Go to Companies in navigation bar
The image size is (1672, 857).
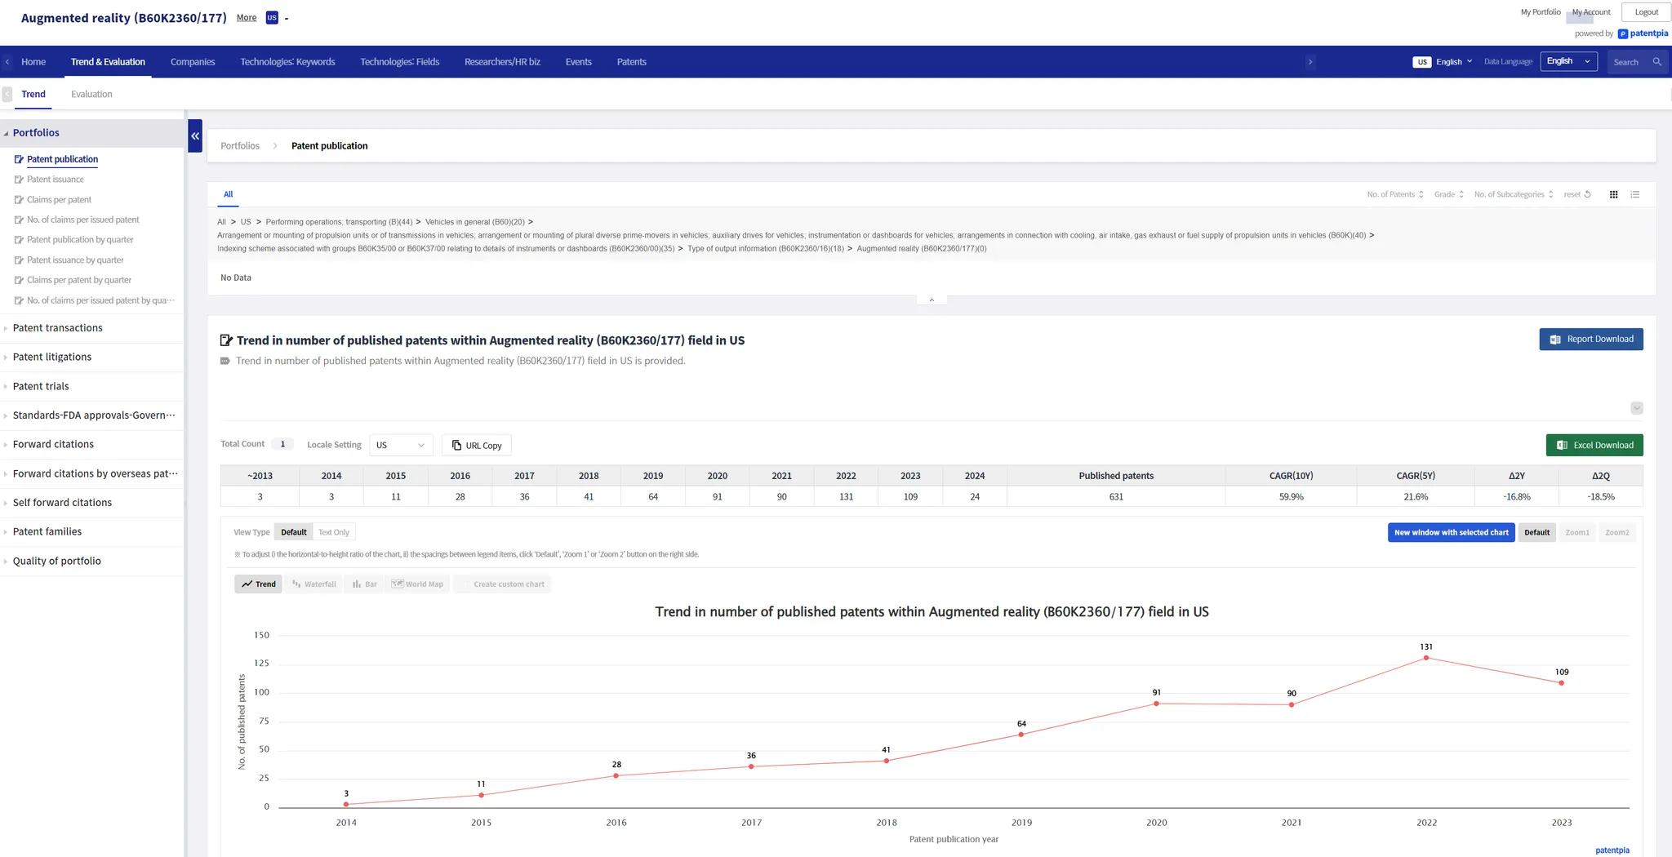193,62
